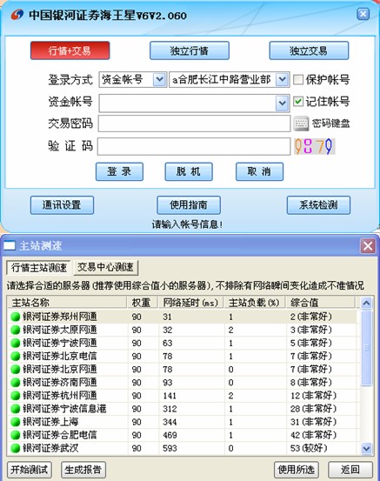Select the 银河证券太原网通 server row
380x481 pixels.
coord(183,330)
